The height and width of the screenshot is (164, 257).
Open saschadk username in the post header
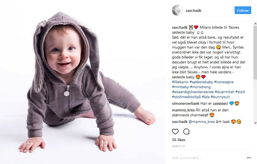pos(194,10)
